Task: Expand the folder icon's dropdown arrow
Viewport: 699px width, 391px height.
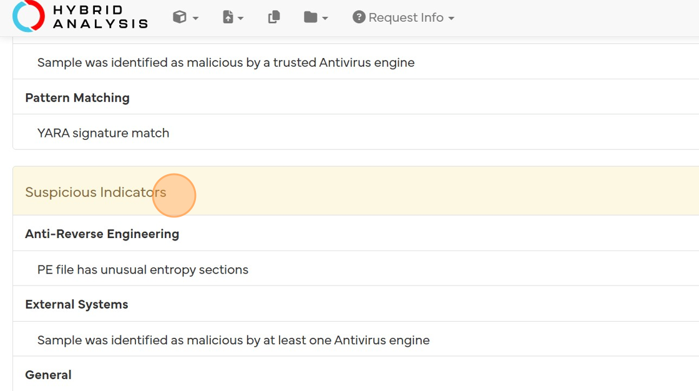Action: click(x=324, y=18)
